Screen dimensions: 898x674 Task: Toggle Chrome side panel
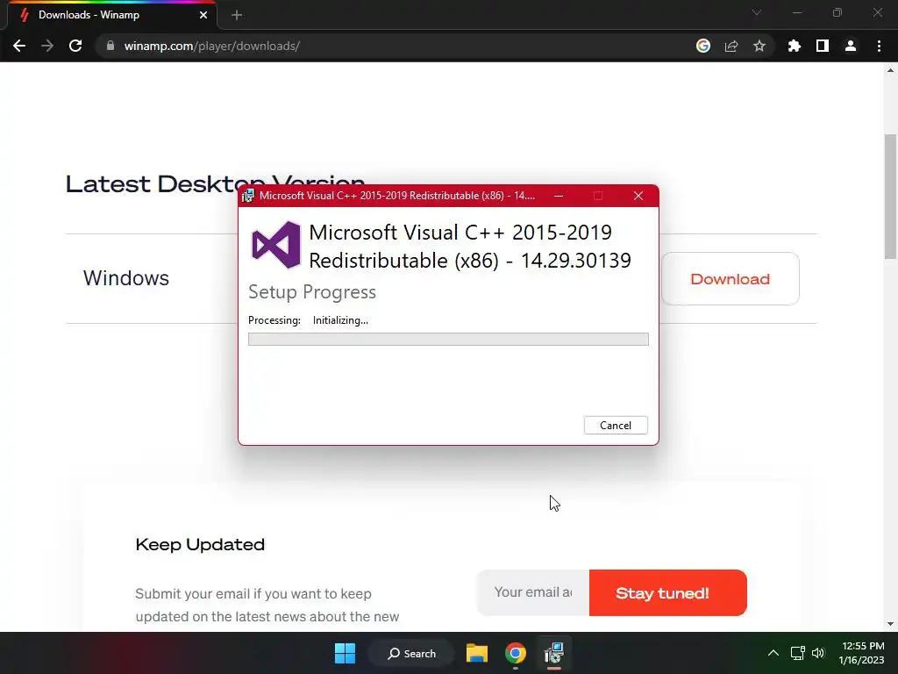[x=823, y=46]
